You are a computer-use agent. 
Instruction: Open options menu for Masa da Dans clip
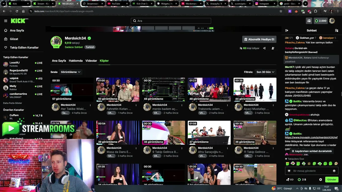(x=136, y=148)
